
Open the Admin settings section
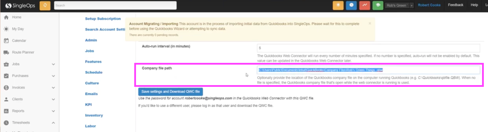(91, 40)
